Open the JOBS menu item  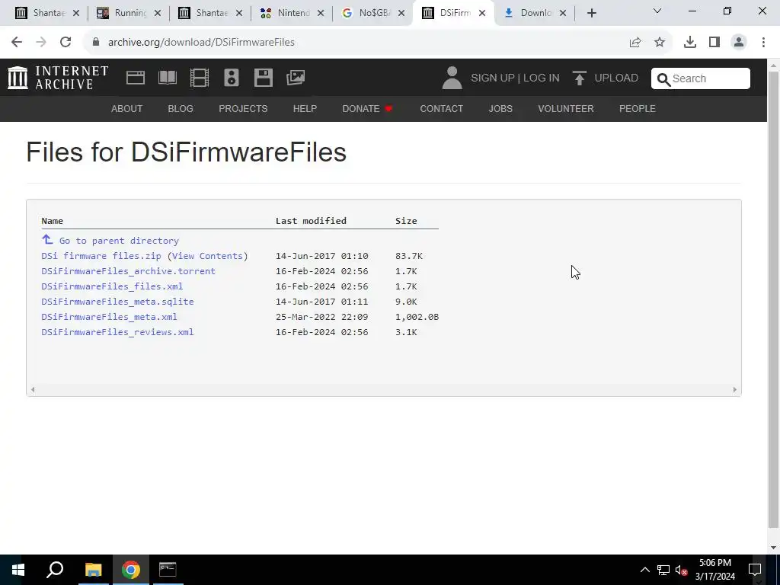point(500,108)
